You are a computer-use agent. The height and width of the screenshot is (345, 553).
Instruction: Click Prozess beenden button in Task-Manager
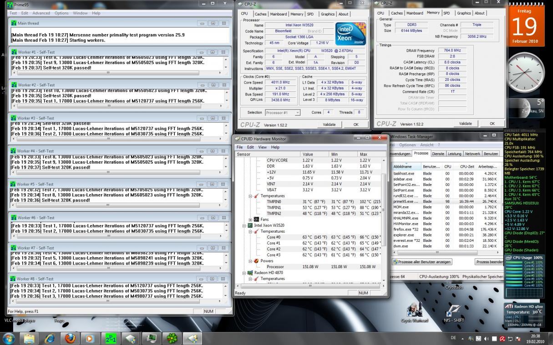(x=489, y=262)
